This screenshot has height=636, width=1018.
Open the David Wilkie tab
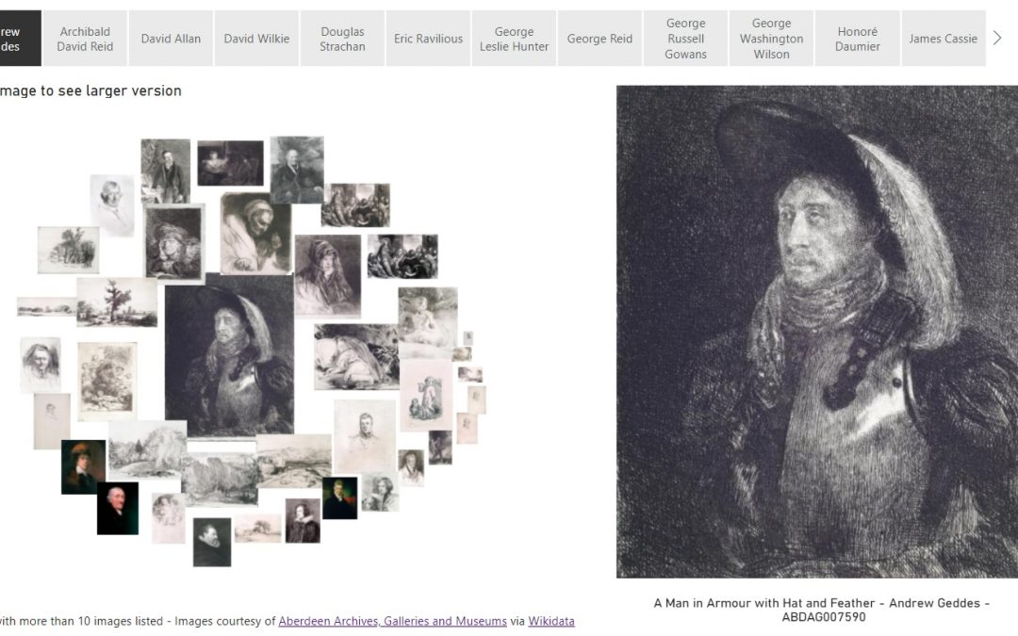256,39
